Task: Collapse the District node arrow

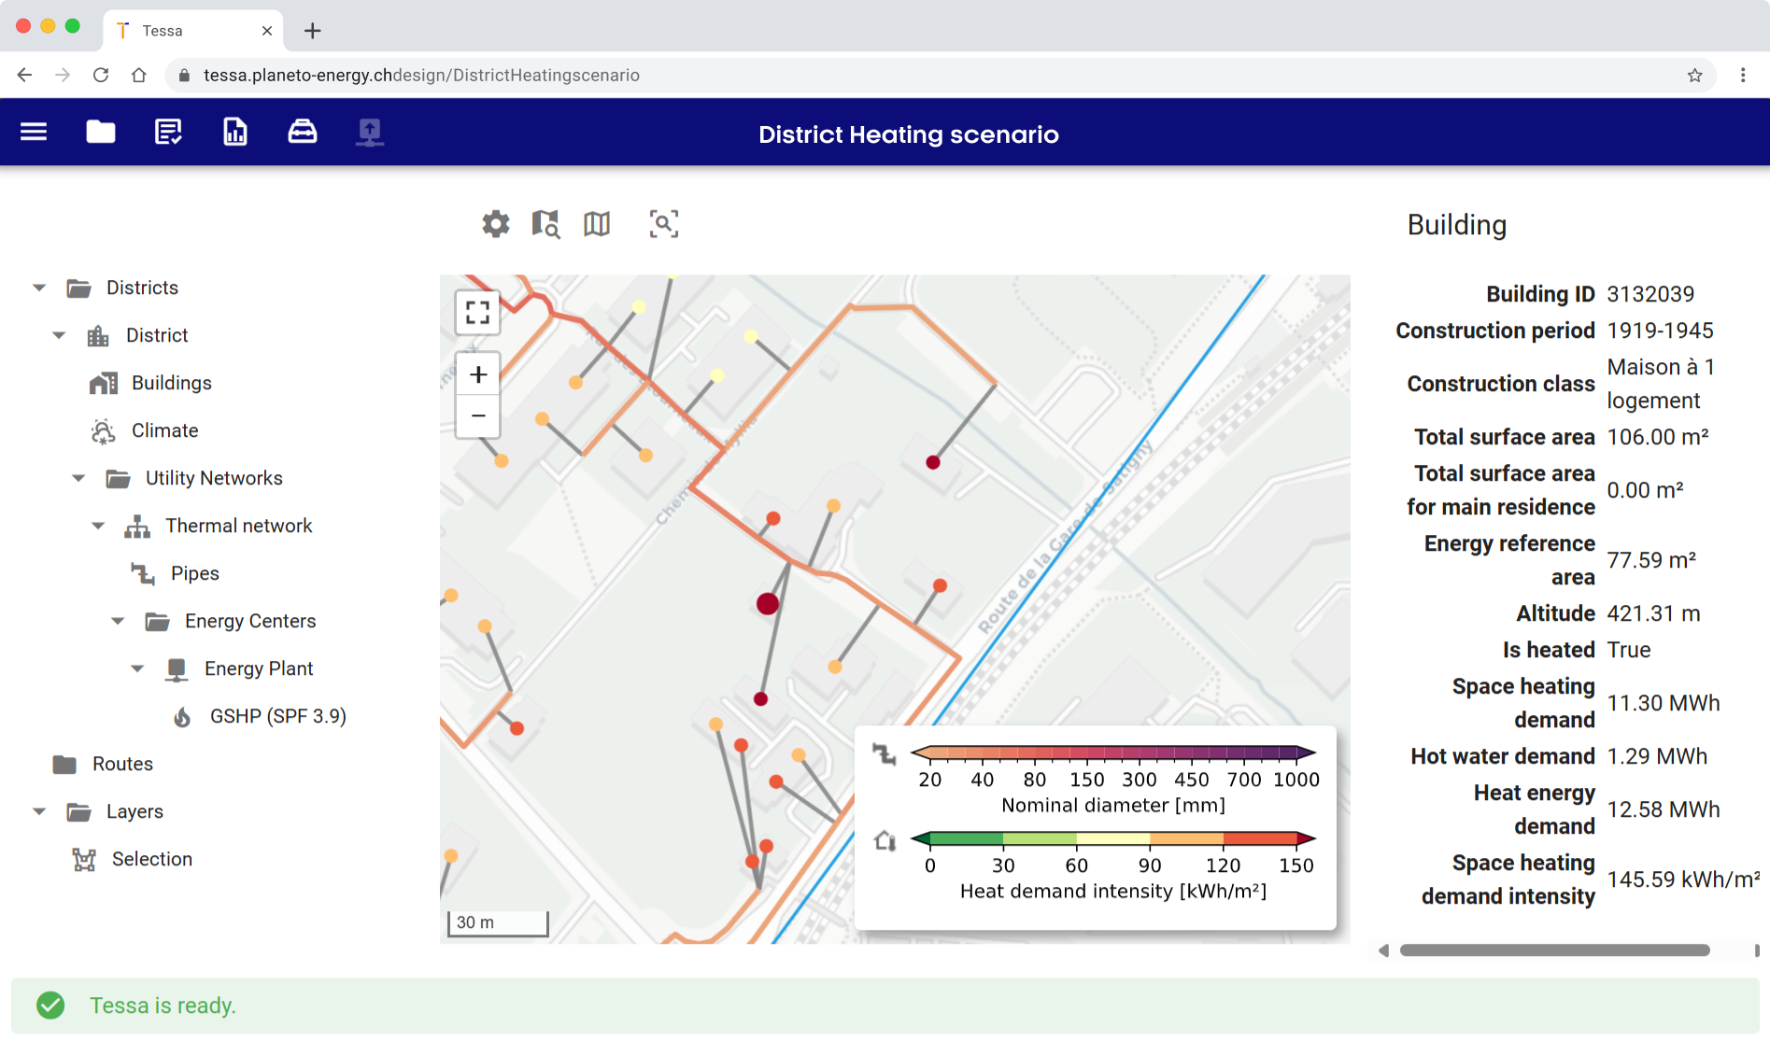Action: (x=59, y=335)
